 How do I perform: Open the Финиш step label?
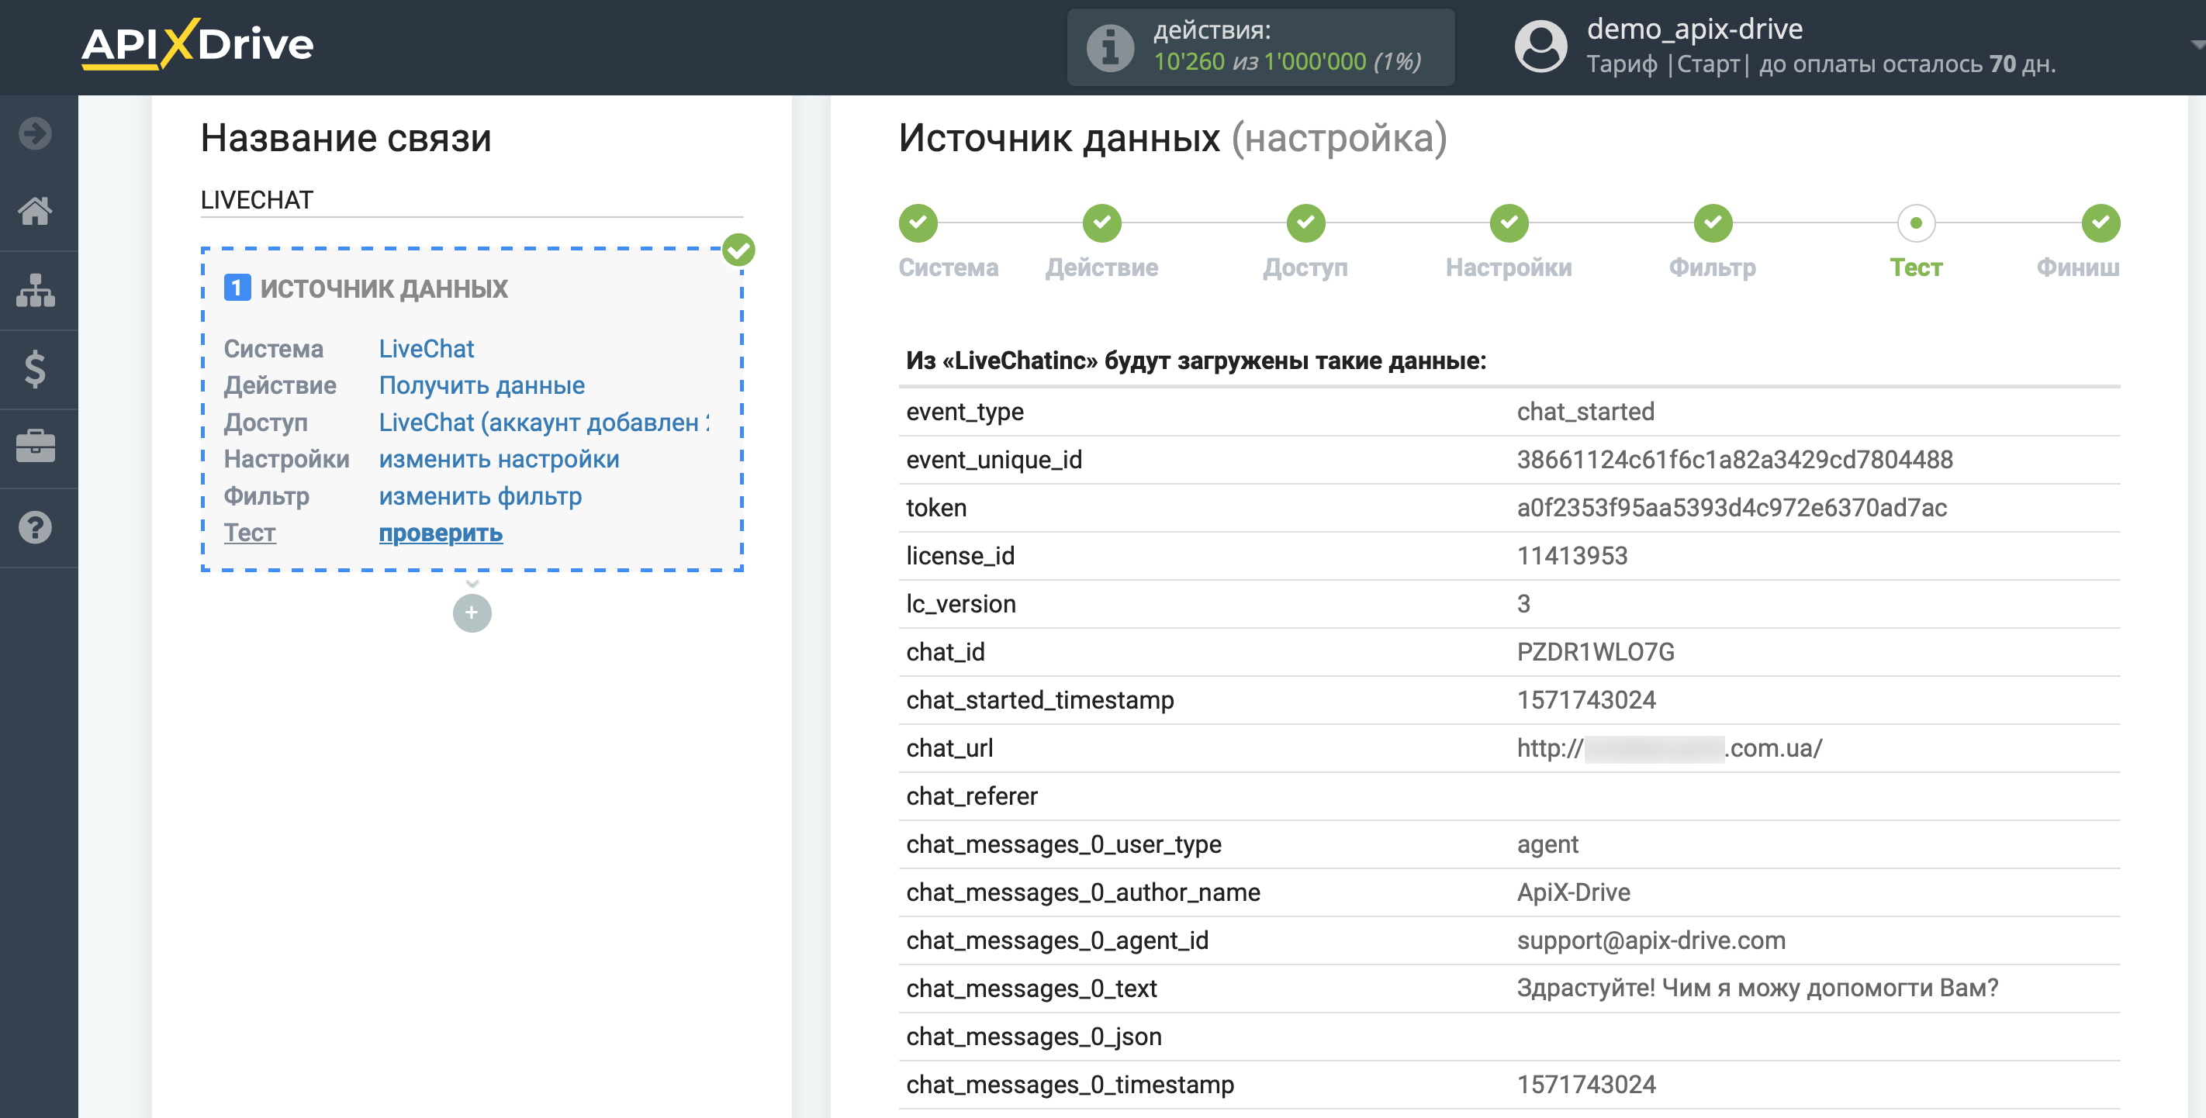click(2077, 268)
